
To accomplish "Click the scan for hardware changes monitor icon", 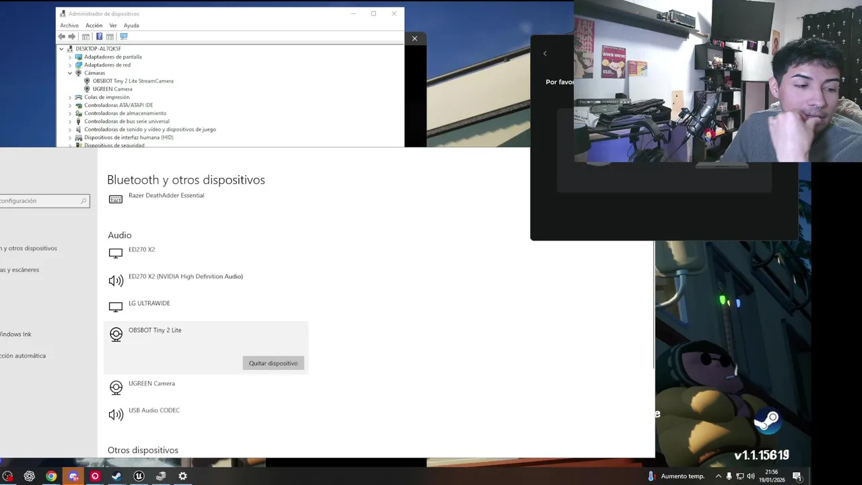I will (123, 36).
